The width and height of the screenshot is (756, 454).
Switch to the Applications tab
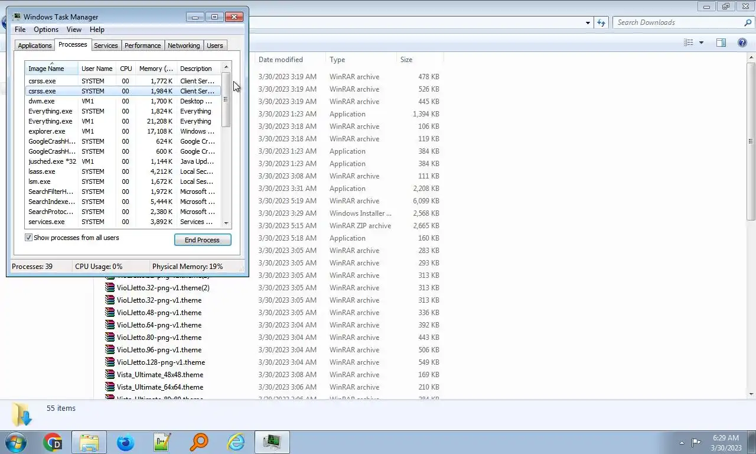pyautogui.click(x=35, y=46)
